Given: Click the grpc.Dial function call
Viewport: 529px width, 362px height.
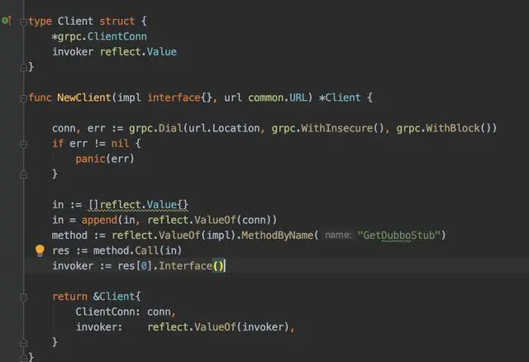Looking at the screenshot, I should [155, 128].
